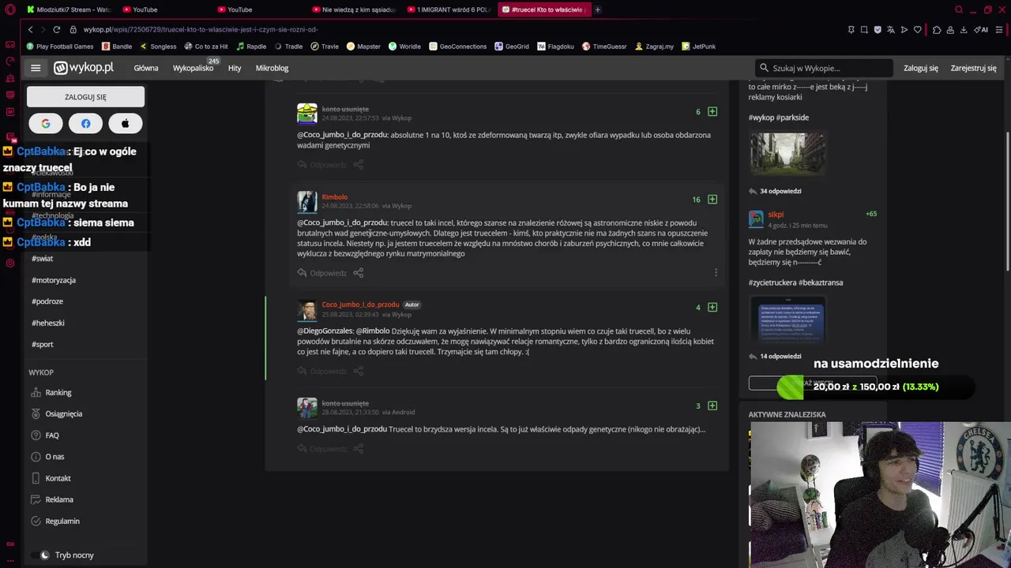Screen dimensions: 1011x568
Task: Upvote the comment with 3 points
Action: coord(712,405)
